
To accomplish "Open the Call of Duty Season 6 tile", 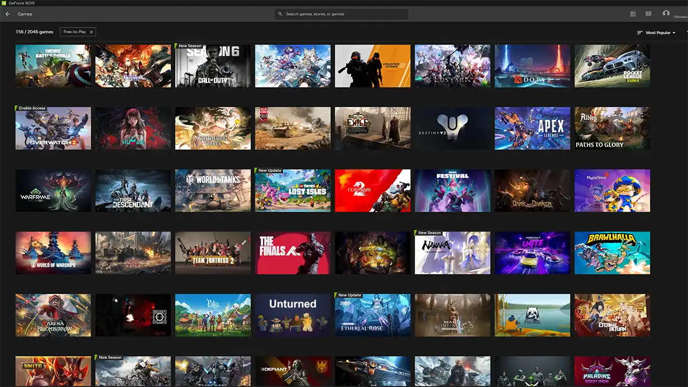I will [x=213, y=66].
